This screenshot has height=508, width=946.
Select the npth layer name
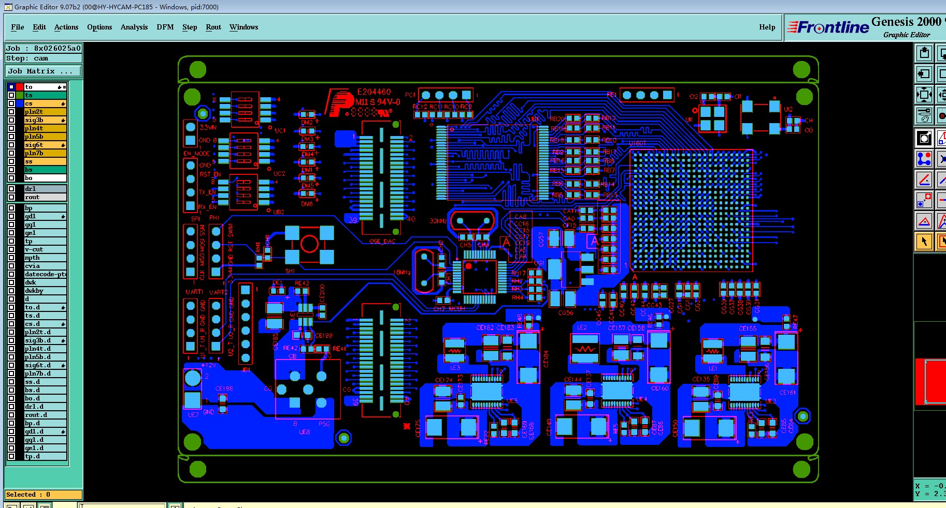45,258
